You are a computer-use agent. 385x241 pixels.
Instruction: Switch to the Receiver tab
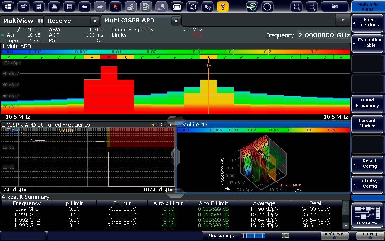61,21
